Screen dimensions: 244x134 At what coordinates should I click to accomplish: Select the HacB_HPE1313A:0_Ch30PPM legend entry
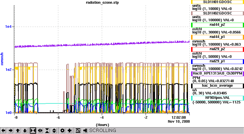217,73
